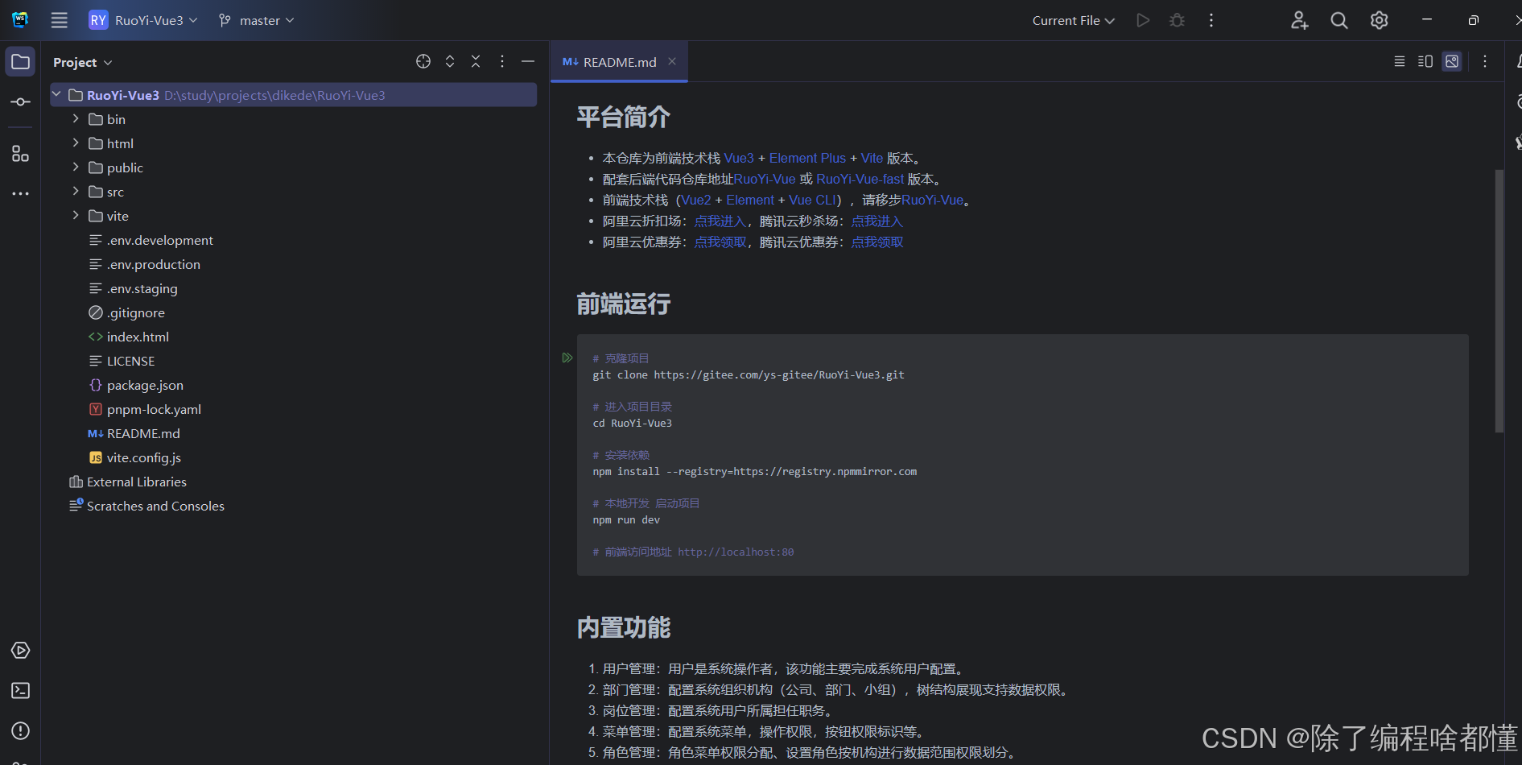Select External Libraries node

coord(128,482)
